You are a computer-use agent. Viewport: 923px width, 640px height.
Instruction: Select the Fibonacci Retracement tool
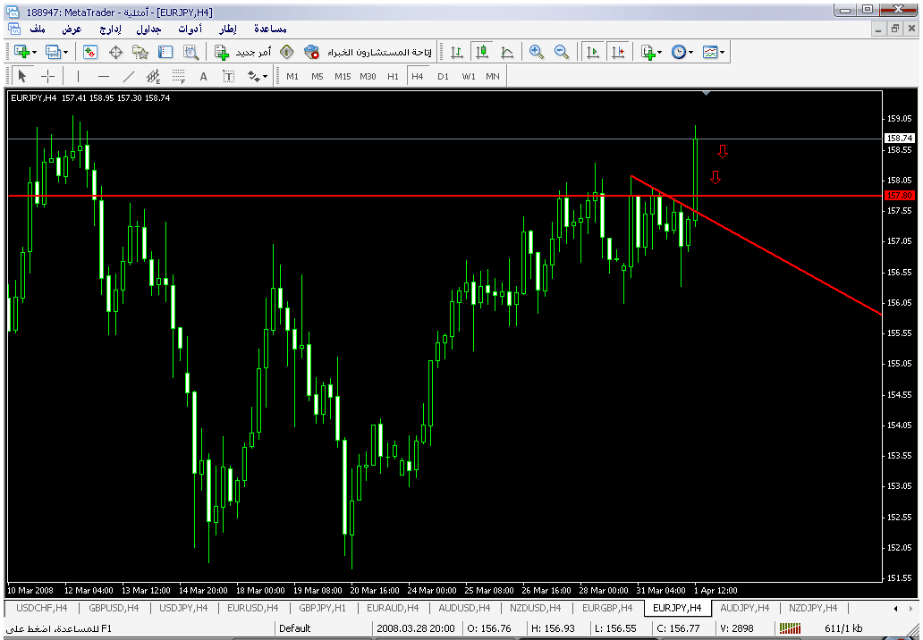(178, 77)
